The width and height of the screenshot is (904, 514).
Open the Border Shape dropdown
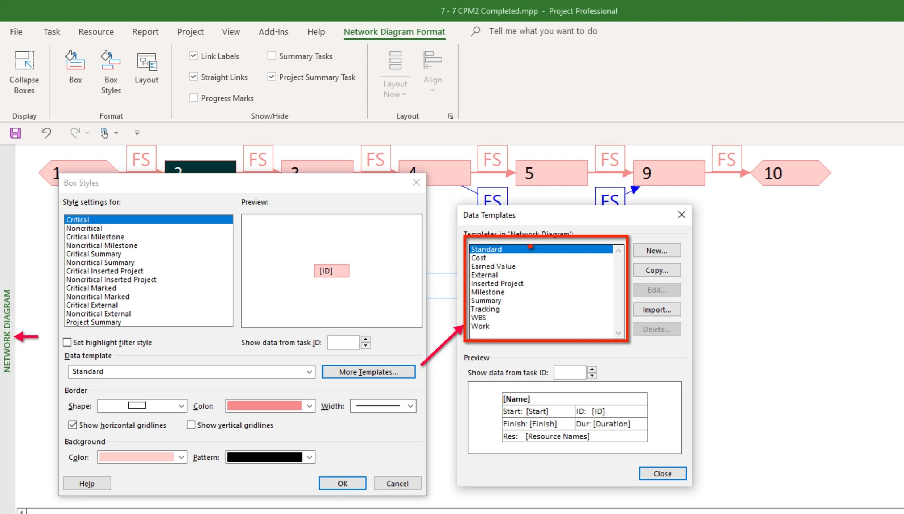(142, 406)
